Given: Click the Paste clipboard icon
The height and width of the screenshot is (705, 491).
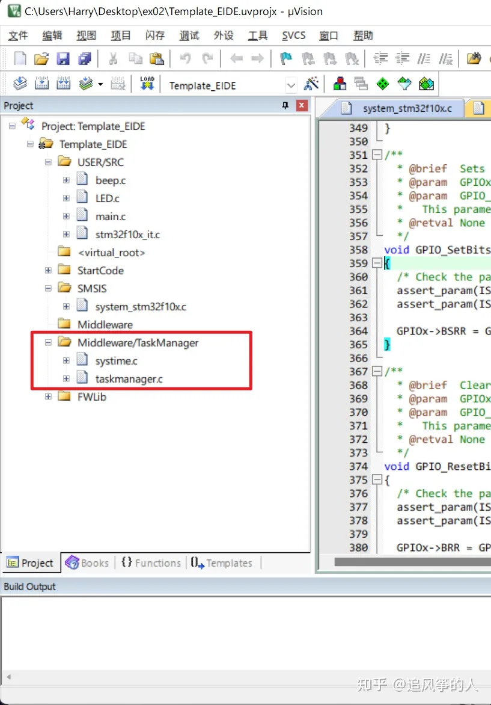Looking at the screenshot, I should pos(157,58).
